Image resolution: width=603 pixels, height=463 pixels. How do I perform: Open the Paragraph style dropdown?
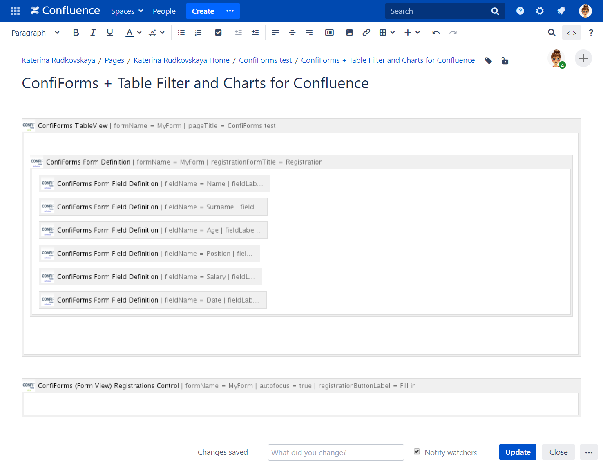(x=35, y=32)
